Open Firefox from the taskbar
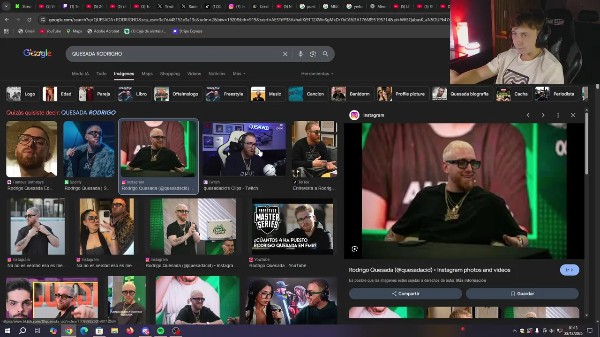 point(130,331)
